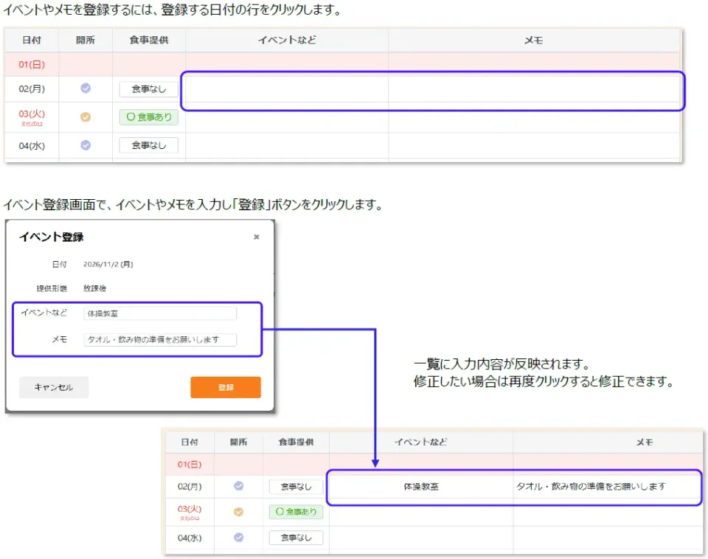Viewport: 708px width, 559px height.
Task: Click 開所 column header in top table
Action: click(86, 40)
